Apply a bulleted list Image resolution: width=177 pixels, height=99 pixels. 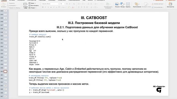(79, 4)
